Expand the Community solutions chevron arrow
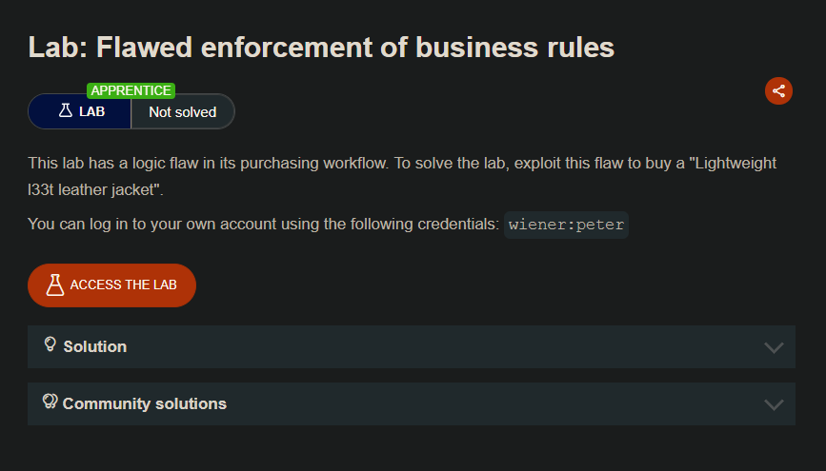 point(774,404)
